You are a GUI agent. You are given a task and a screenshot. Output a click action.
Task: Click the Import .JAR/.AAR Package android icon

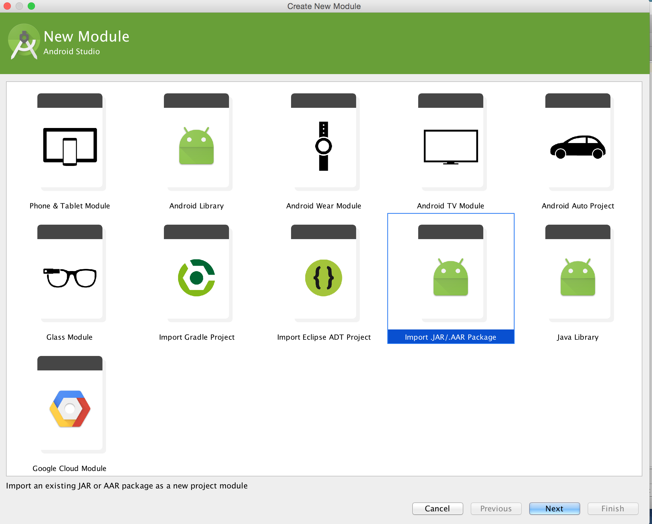(450, 277)
